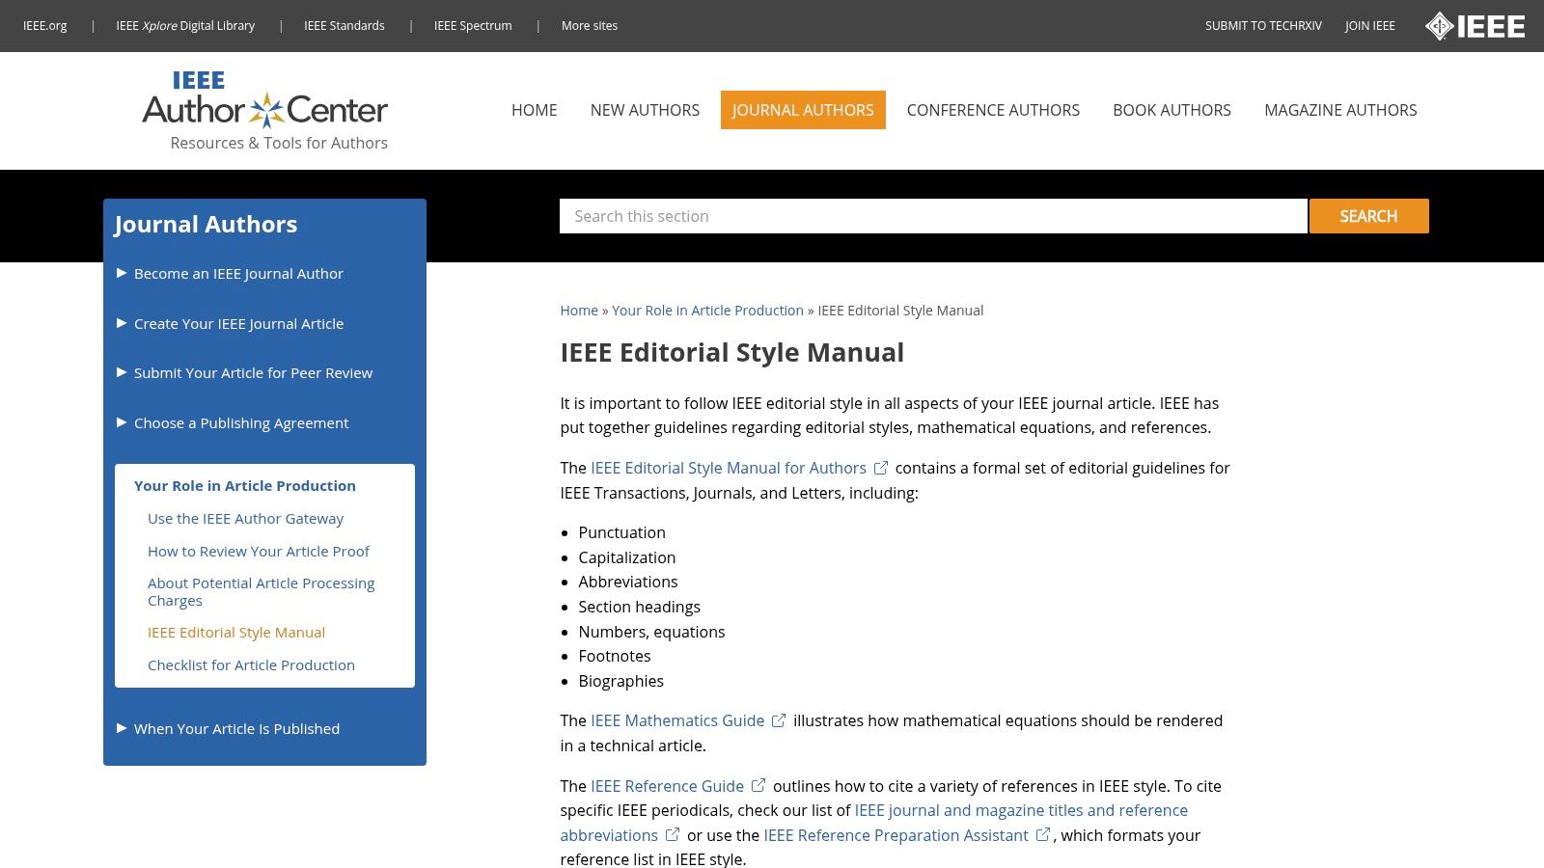
Task: Expand When Your Article Is Published section
Action: pyautogui.click(x=236, y=728)
